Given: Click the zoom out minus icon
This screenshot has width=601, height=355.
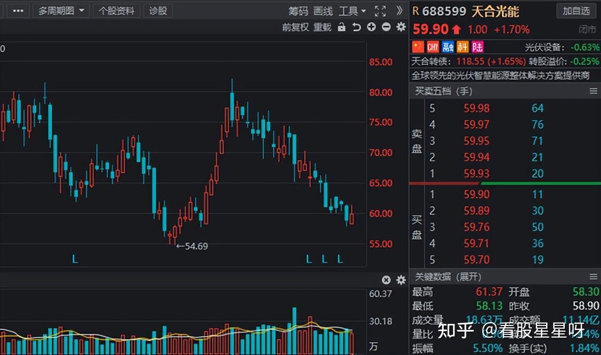Looking at the screenshot, I should tap(386, 27).
